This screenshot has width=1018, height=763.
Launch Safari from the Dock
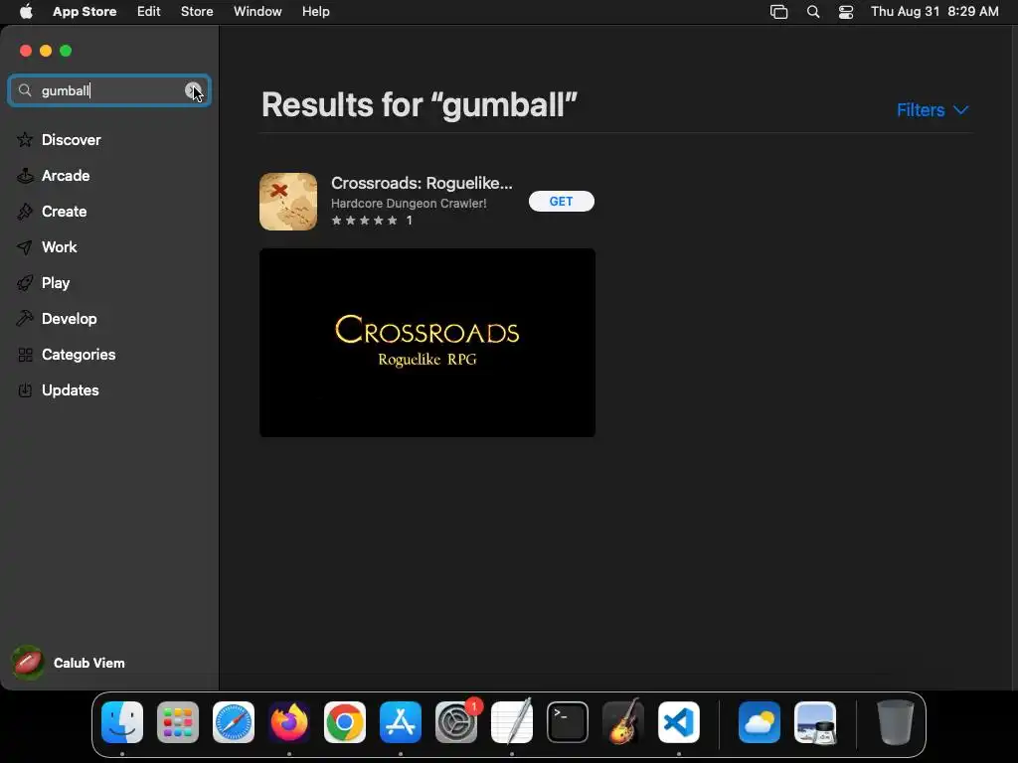pyautogui.click(x=234, y=722)
